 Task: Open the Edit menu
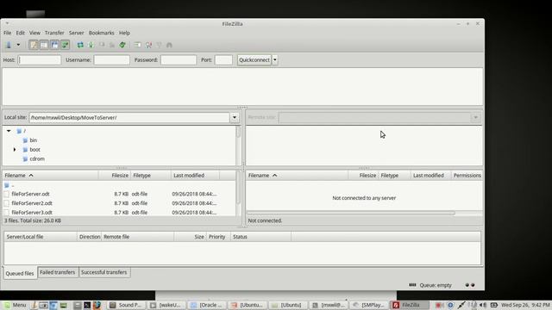tap(21, 33)
